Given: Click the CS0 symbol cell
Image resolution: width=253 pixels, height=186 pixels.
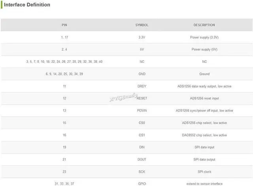Looking at the screenshot, I should [142, 123].
